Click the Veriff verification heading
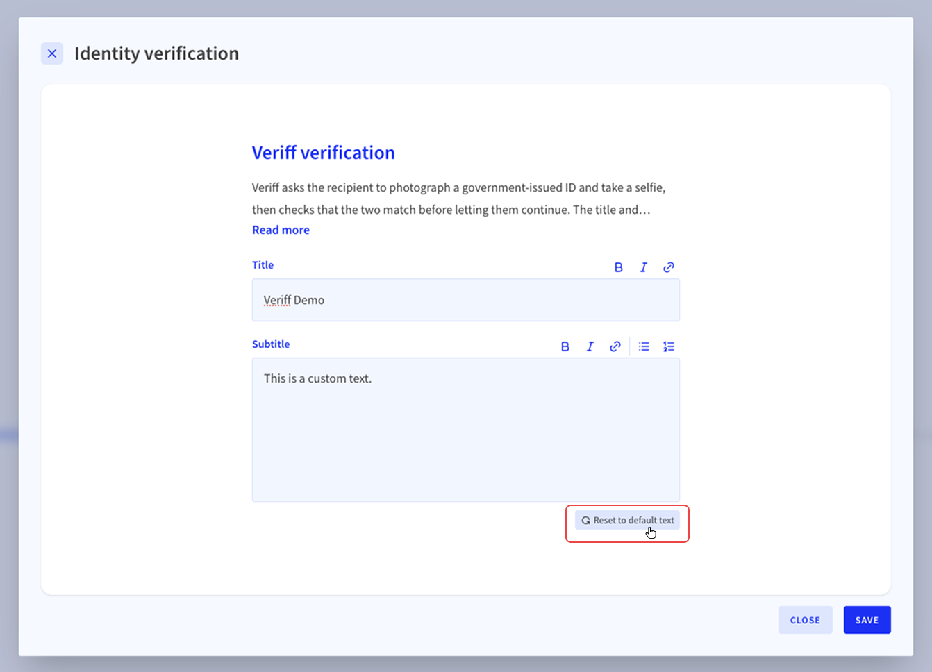 click(323, 153)
